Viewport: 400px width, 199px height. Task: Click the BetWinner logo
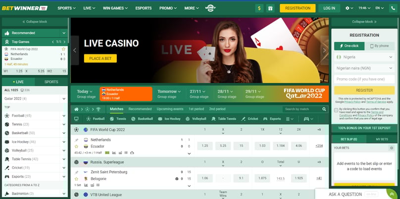pos(25,8)
